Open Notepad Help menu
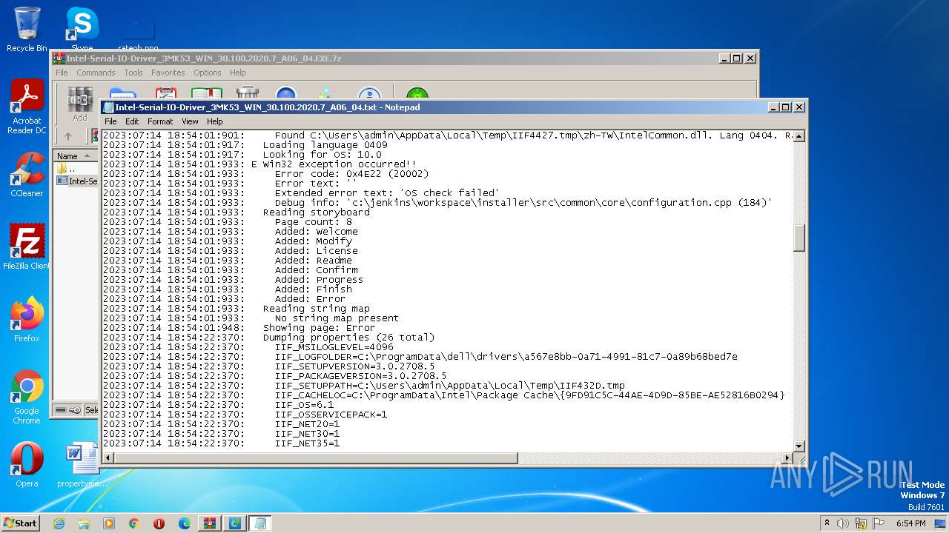 [x=215, y=121]
